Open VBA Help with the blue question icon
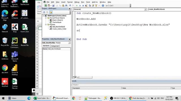Screen dimensions: 181x101 tap(103, 6)
